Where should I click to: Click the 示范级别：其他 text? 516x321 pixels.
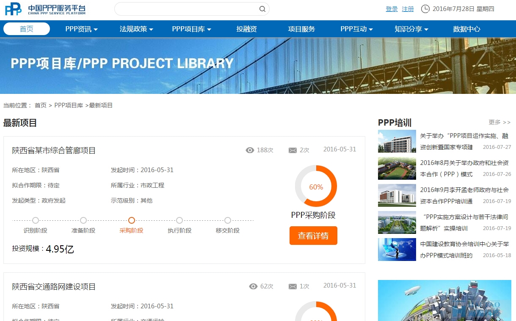tap(132, 200)
